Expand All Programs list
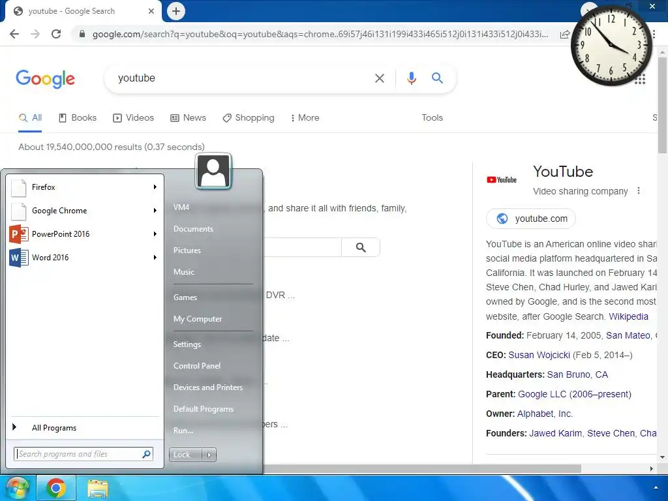668x501 pixels. pyautogui.click(x=83, y=428)
